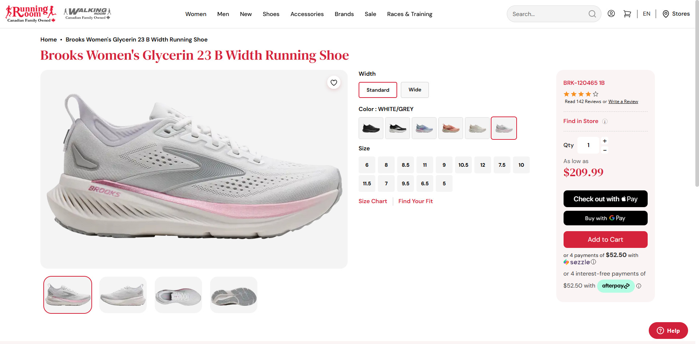699x344 pixels.
Task: Choose size 9.5
Action: [406, 183]
